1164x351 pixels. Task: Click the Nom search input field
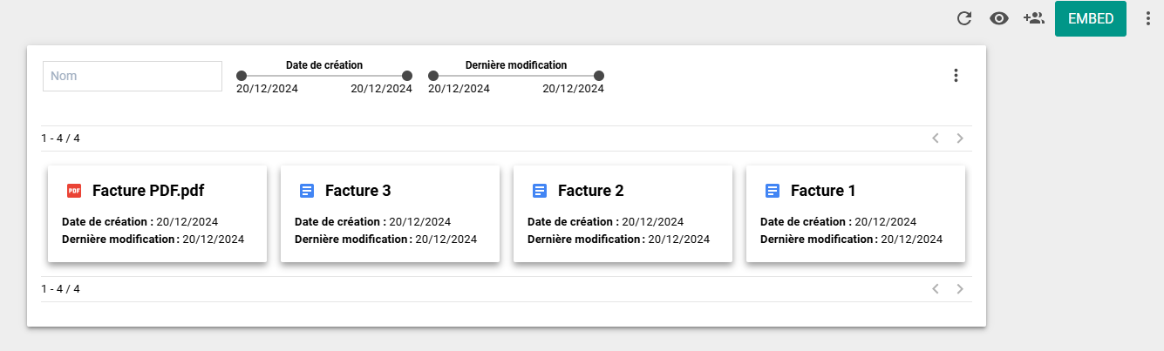tap(133, 76)
